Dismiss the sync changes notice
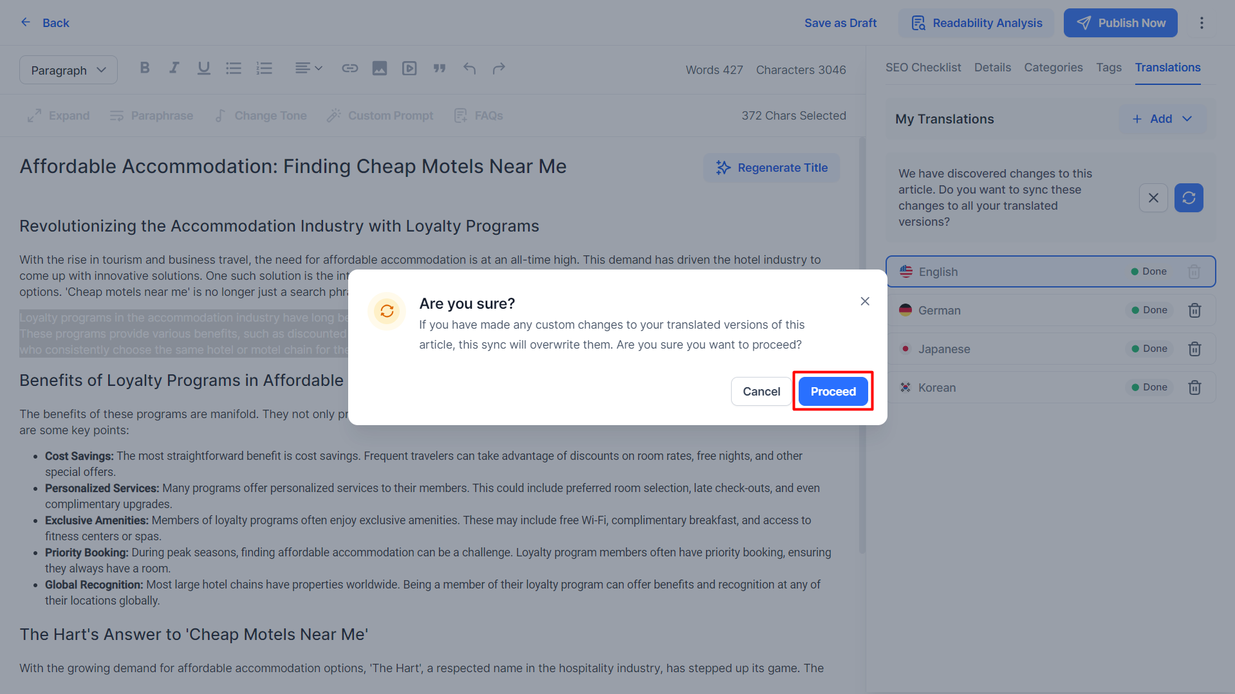The image size is (1235, 694). tap(1153, 198)
